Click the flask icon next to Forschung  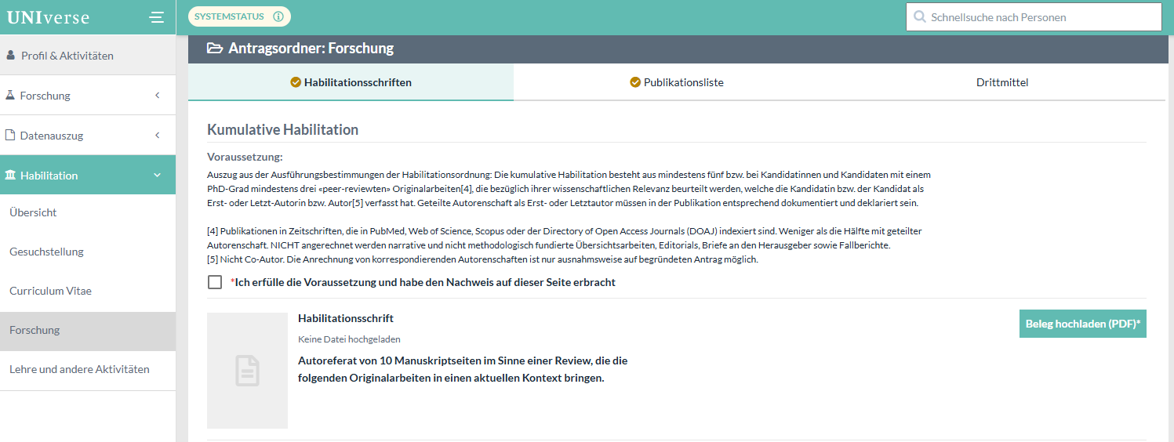coord(10,95)
